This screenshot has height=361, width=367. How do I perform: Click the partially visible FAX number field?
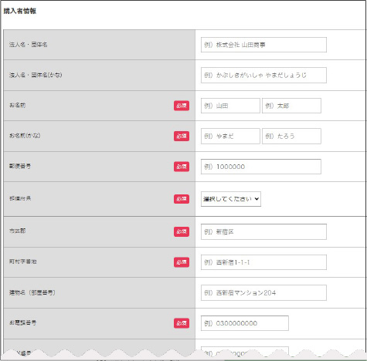pos(245,352)
